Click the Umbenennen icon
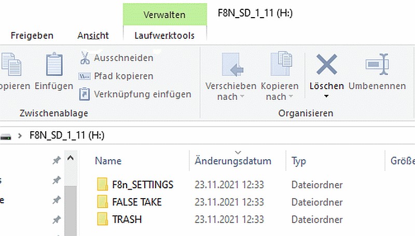This screenshot has height=236, width=415. (x=377, y=64)
